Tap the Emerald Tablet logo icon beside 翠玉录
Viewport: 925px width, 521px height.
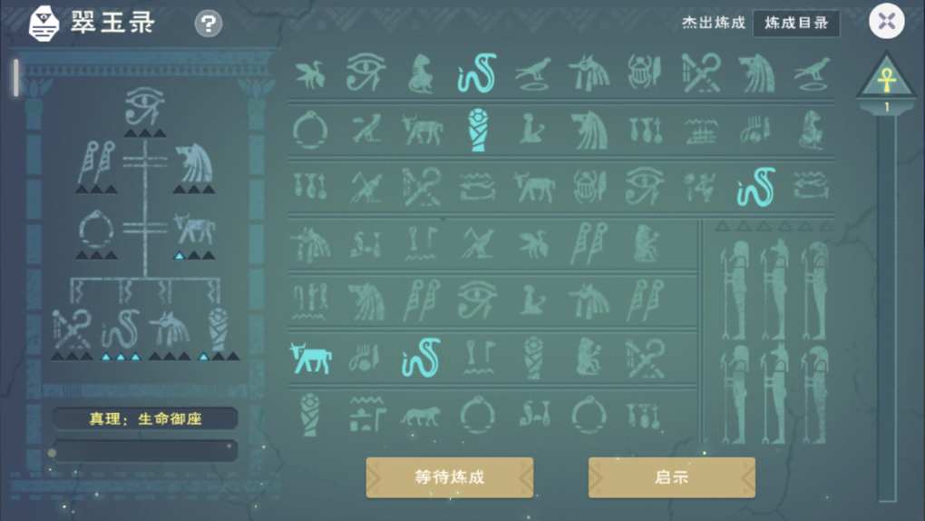44,24
